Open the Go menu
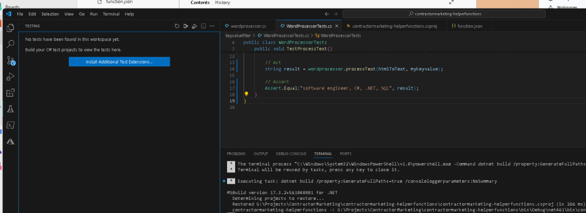 pos(81,14)
